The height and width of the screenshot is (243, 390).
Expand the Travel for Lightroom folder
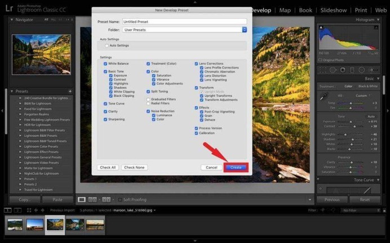click(x=20, y=190)
